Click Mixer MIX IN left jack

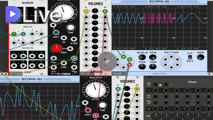point(155,84)
